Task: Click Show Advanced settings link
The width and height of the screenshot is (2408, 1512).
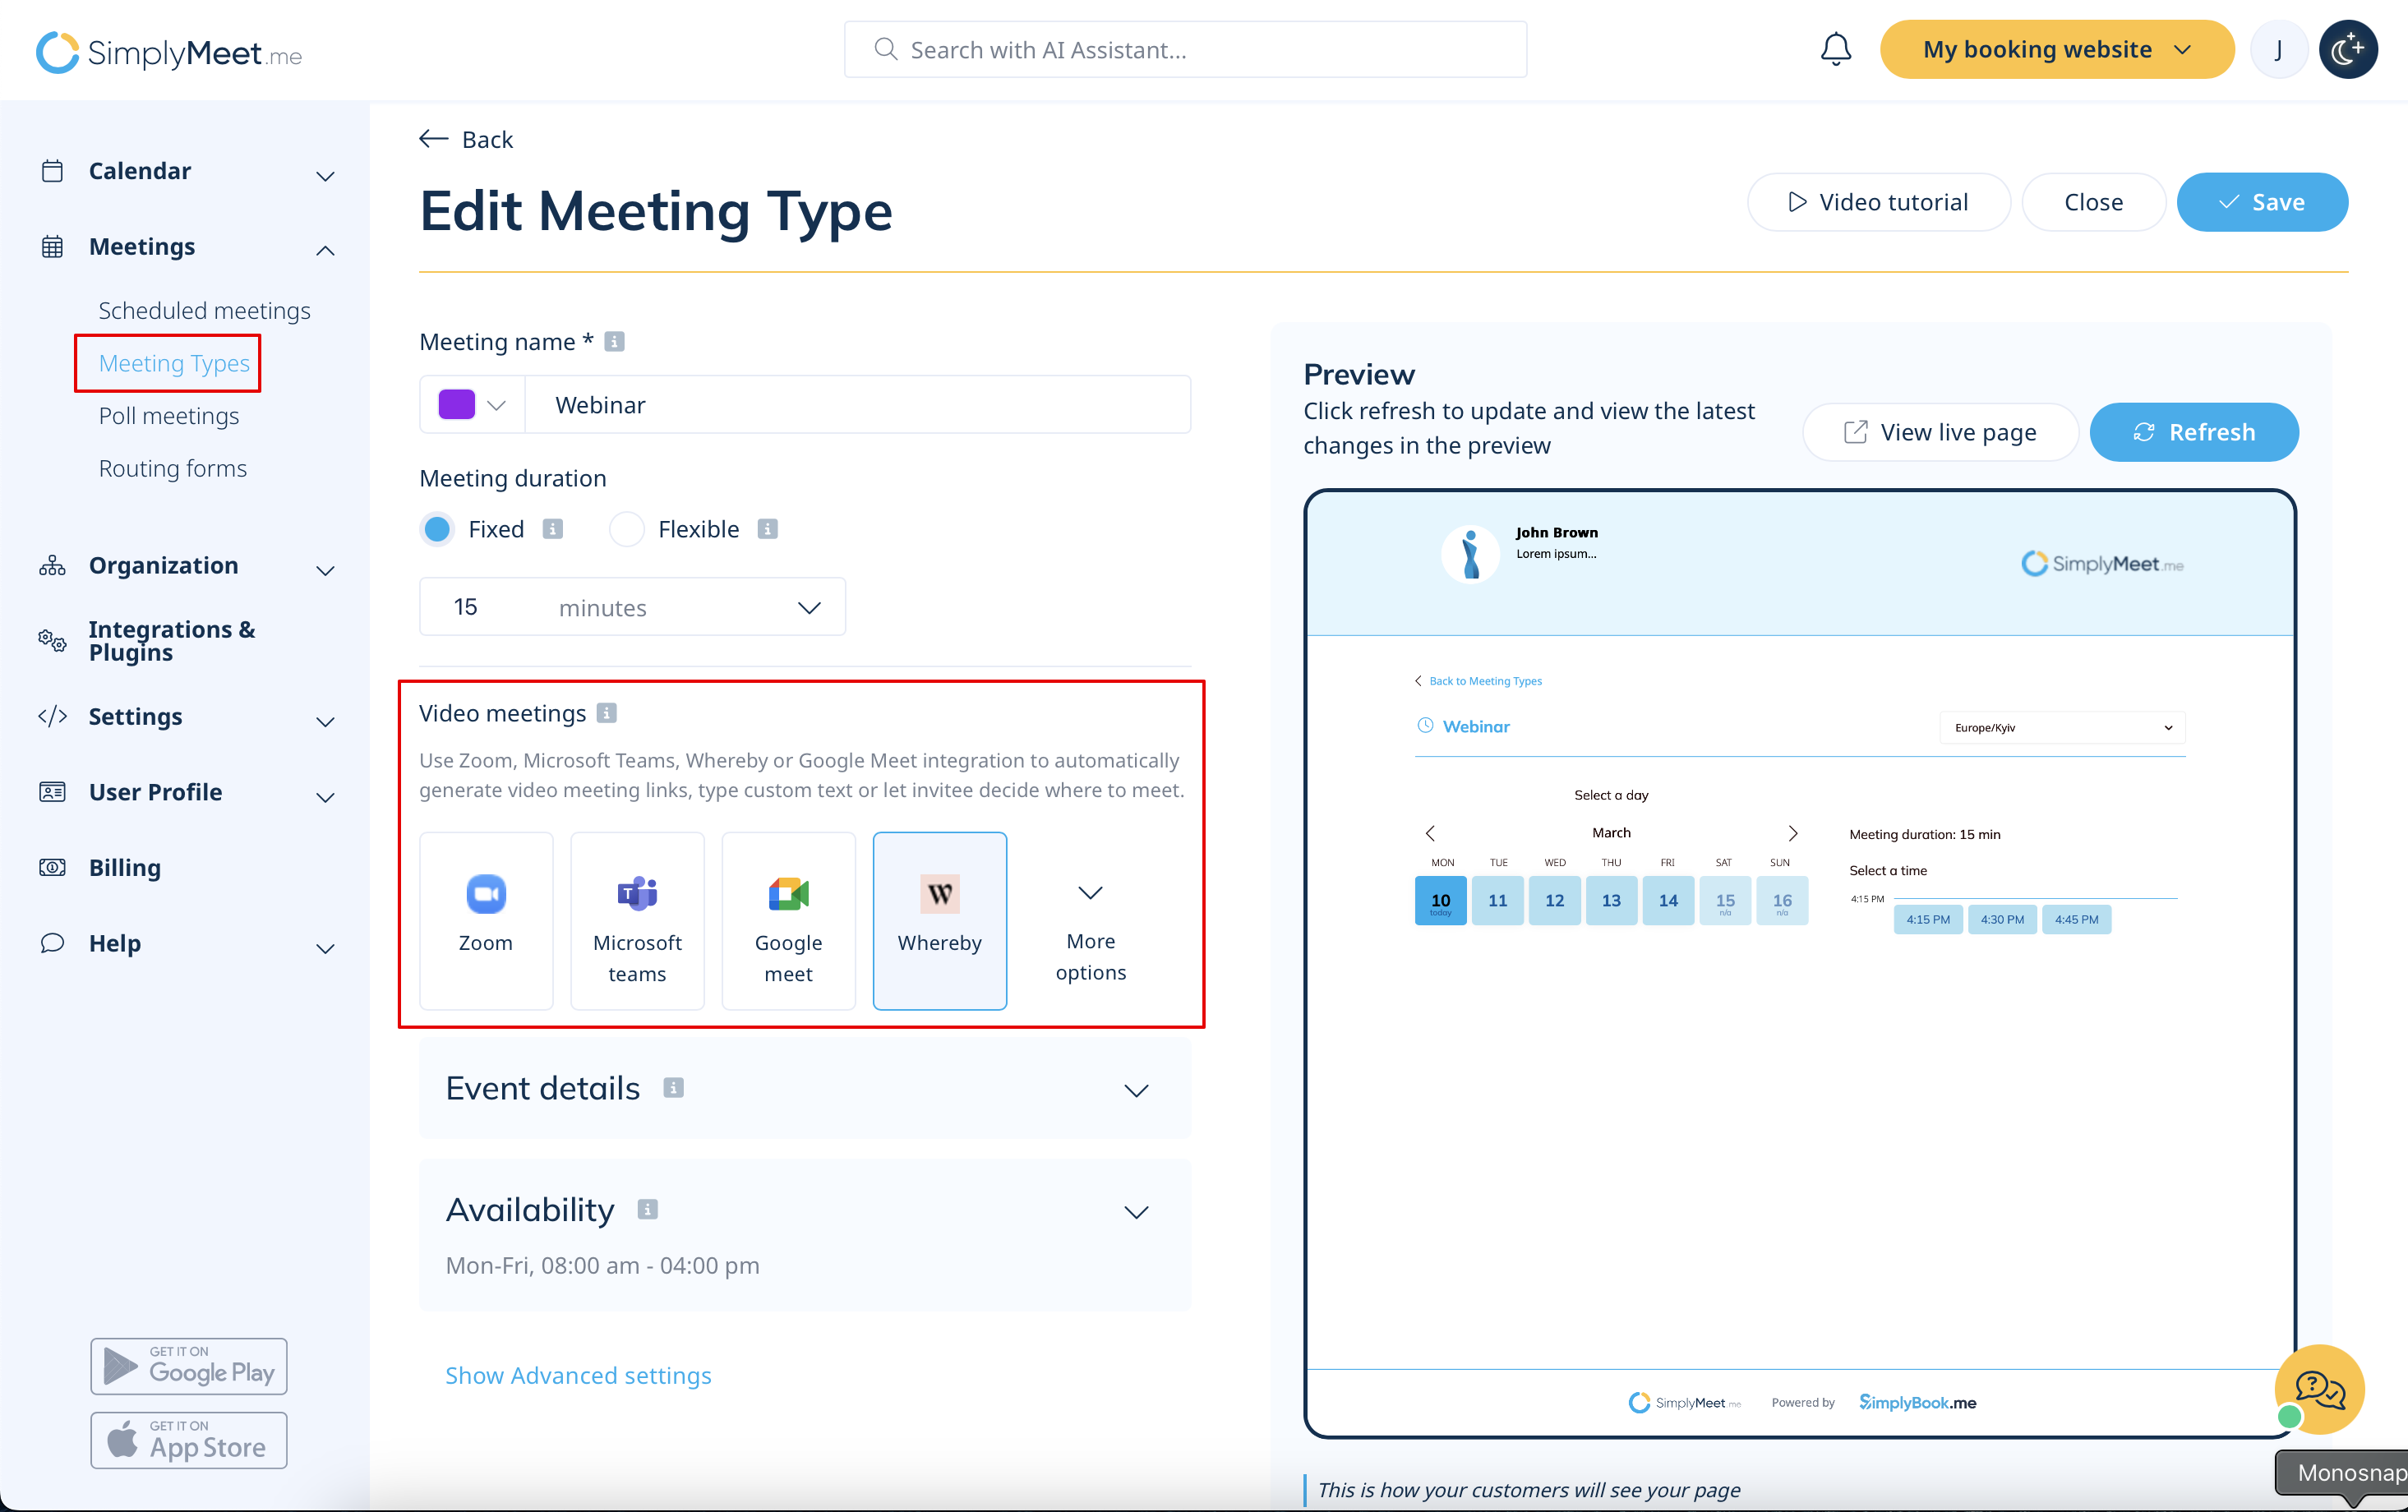Action: (x=578, y=1375)
